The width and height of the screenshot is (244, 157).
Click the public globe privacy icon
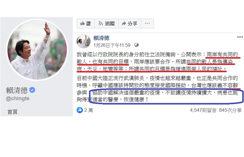[137, 45]
